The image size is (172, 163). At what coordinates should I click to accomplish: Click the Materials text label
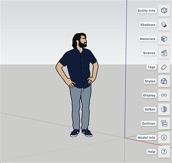[x=147, y=39]
